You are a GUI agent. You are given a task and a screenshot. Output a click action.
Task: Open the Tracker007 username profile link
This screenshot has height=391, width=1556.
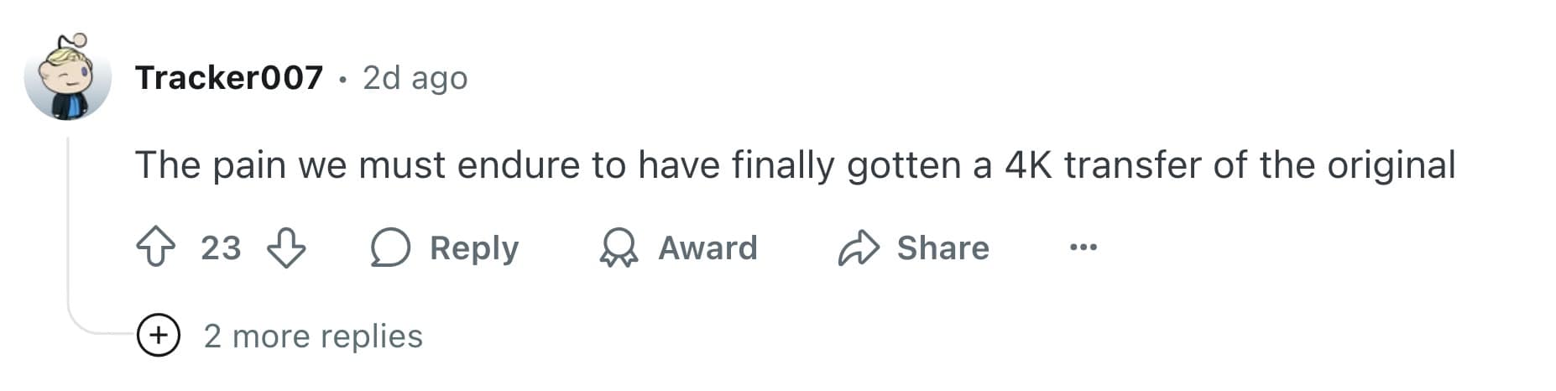click(x=229, y=78)
